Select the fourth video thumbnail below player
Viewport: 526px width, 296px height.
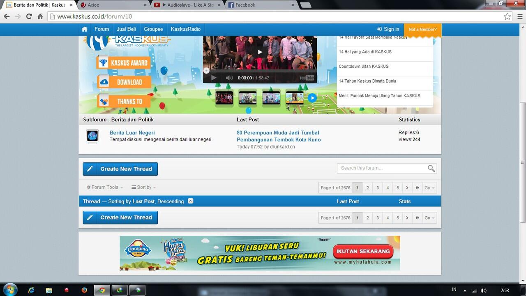point(295,98)
